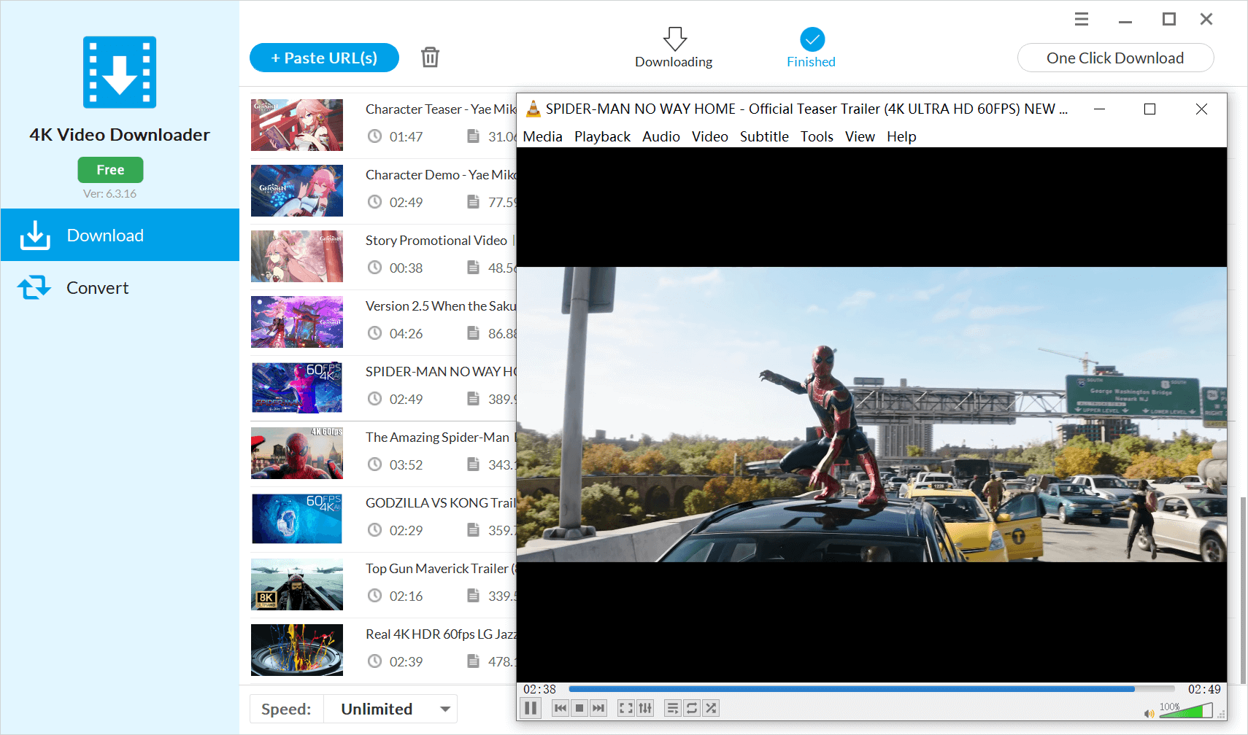The image size is (1248, 735).
Task: Click the Free license badge
Action: [110, 170]
